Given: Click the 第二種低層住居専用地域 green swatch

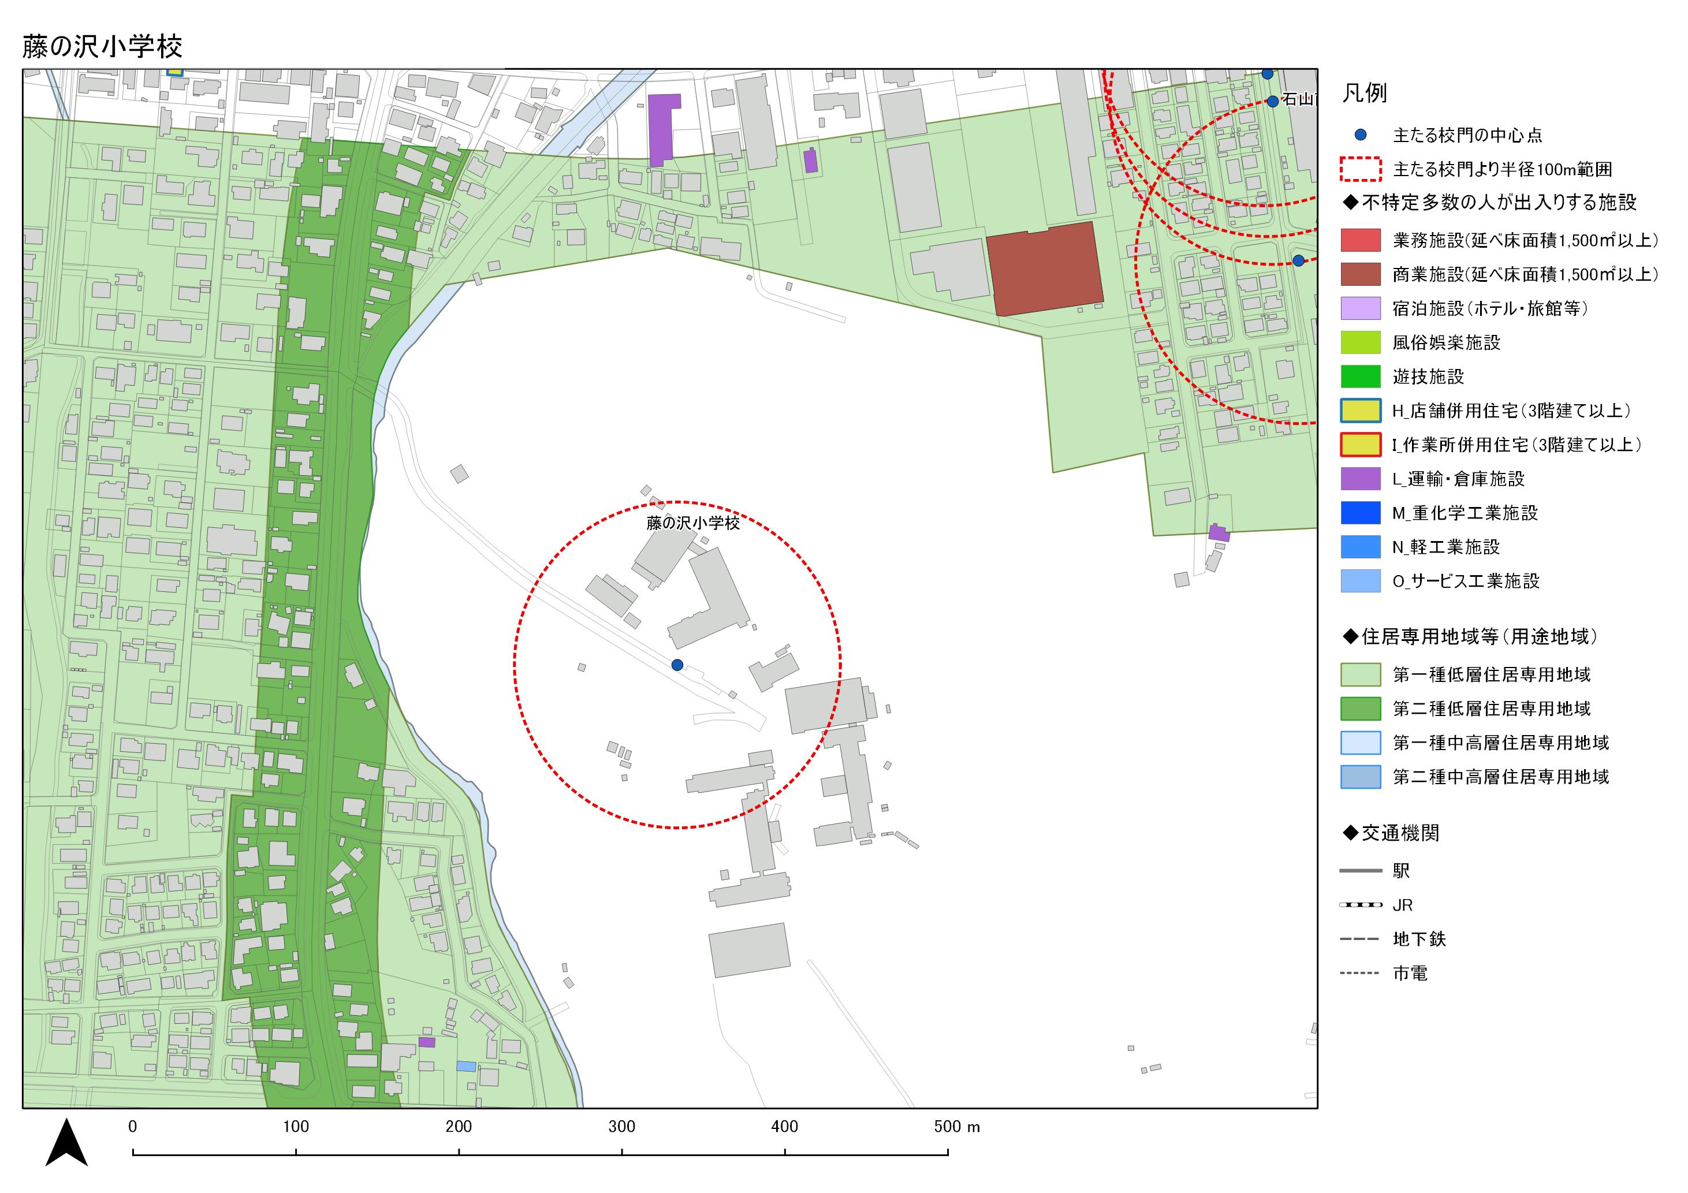Looking at the screenshot, I should tap(1361, 709).
